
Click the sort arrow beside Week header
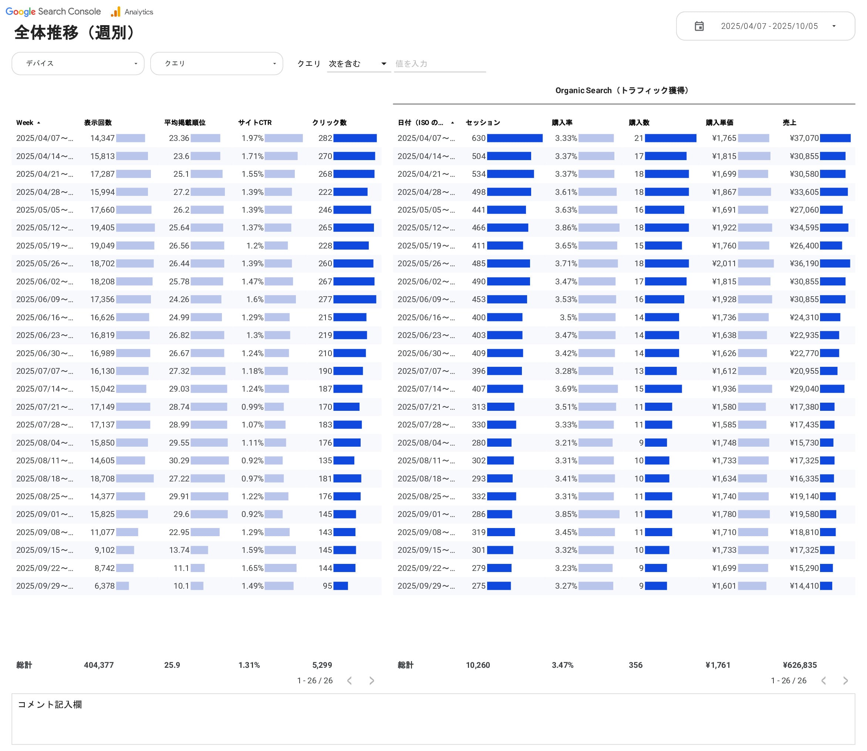tap(38, 123)
